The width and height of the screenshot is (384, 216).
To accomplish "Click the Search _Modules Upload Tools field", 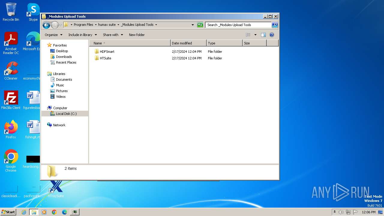I will 238,25.
